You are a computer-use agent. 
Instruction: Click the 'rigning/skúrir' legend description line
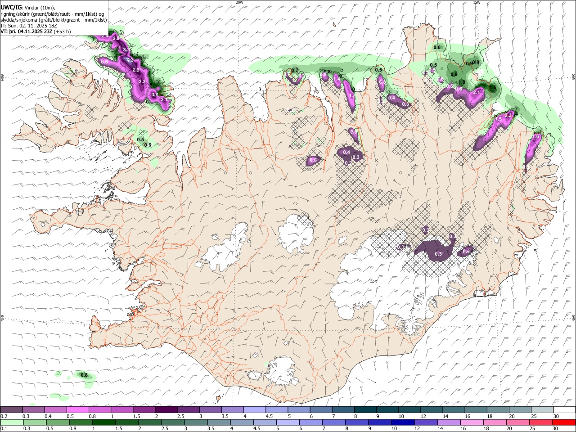click(x=53, y=13)
